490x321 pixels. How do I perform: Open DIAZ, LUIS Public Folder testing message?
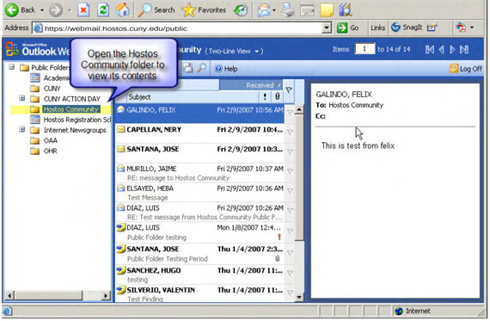199,232
